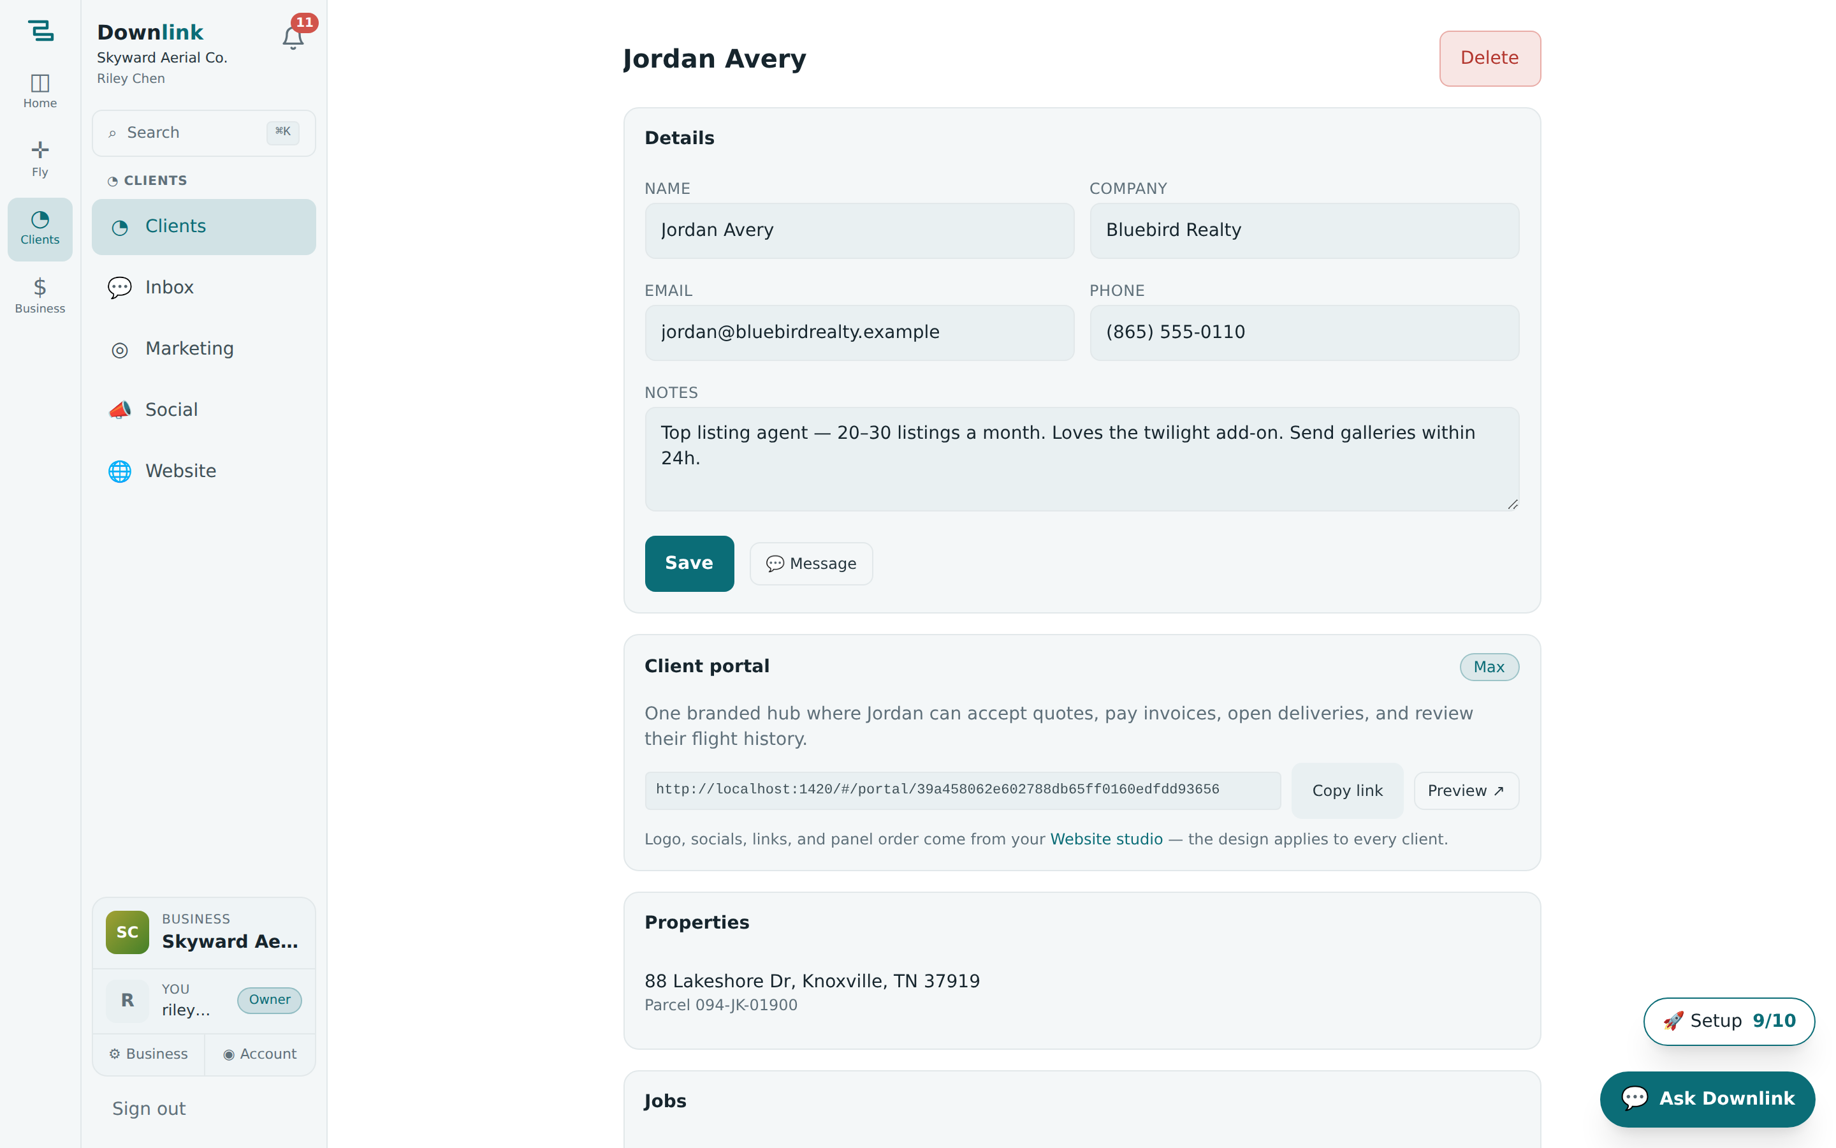This screenshot has height=1148, width=1836.
Task: Click Parcel 094-JK-01900 text
Action: click(x=721, y=1005)
